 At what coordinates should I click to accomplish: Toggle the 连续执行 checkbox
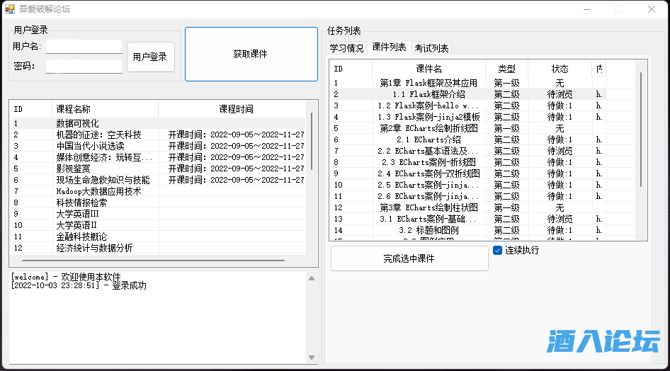pyautogui.click(x=498, y=251)
